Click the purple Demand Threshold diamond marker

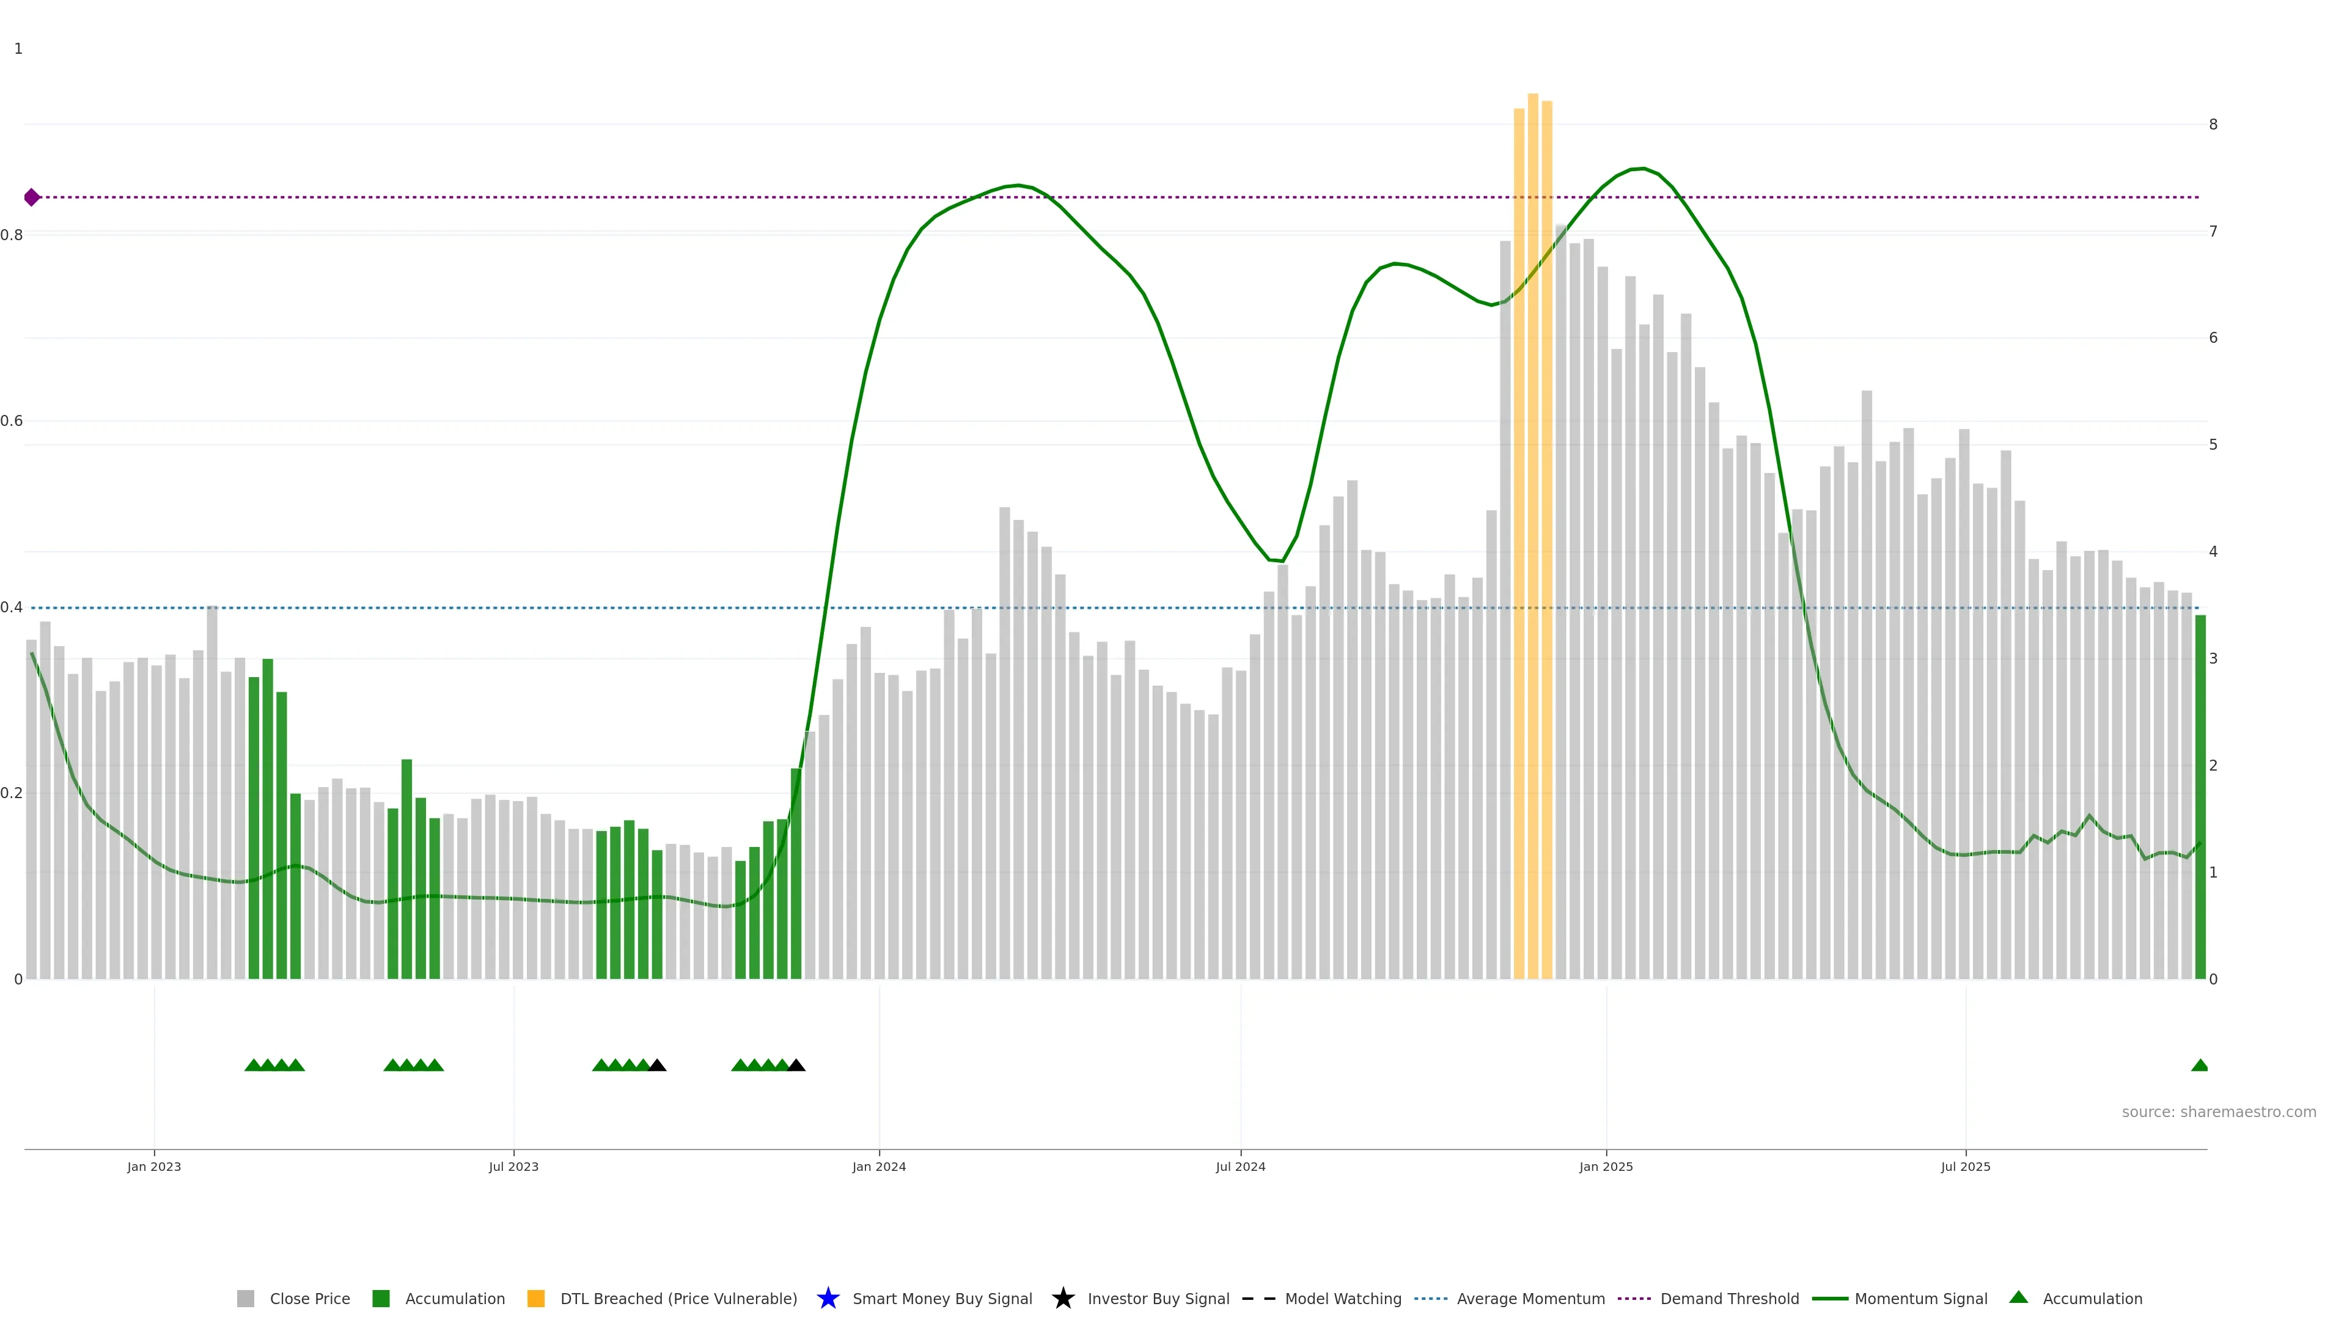[x=32, y=197]
